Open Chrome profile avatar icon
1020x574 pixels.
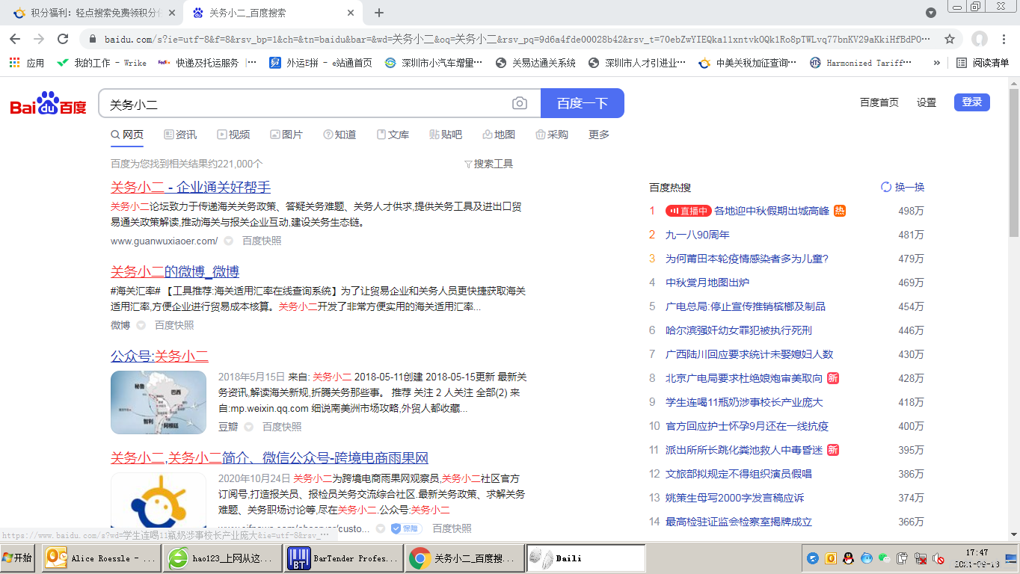coord(979,39)
